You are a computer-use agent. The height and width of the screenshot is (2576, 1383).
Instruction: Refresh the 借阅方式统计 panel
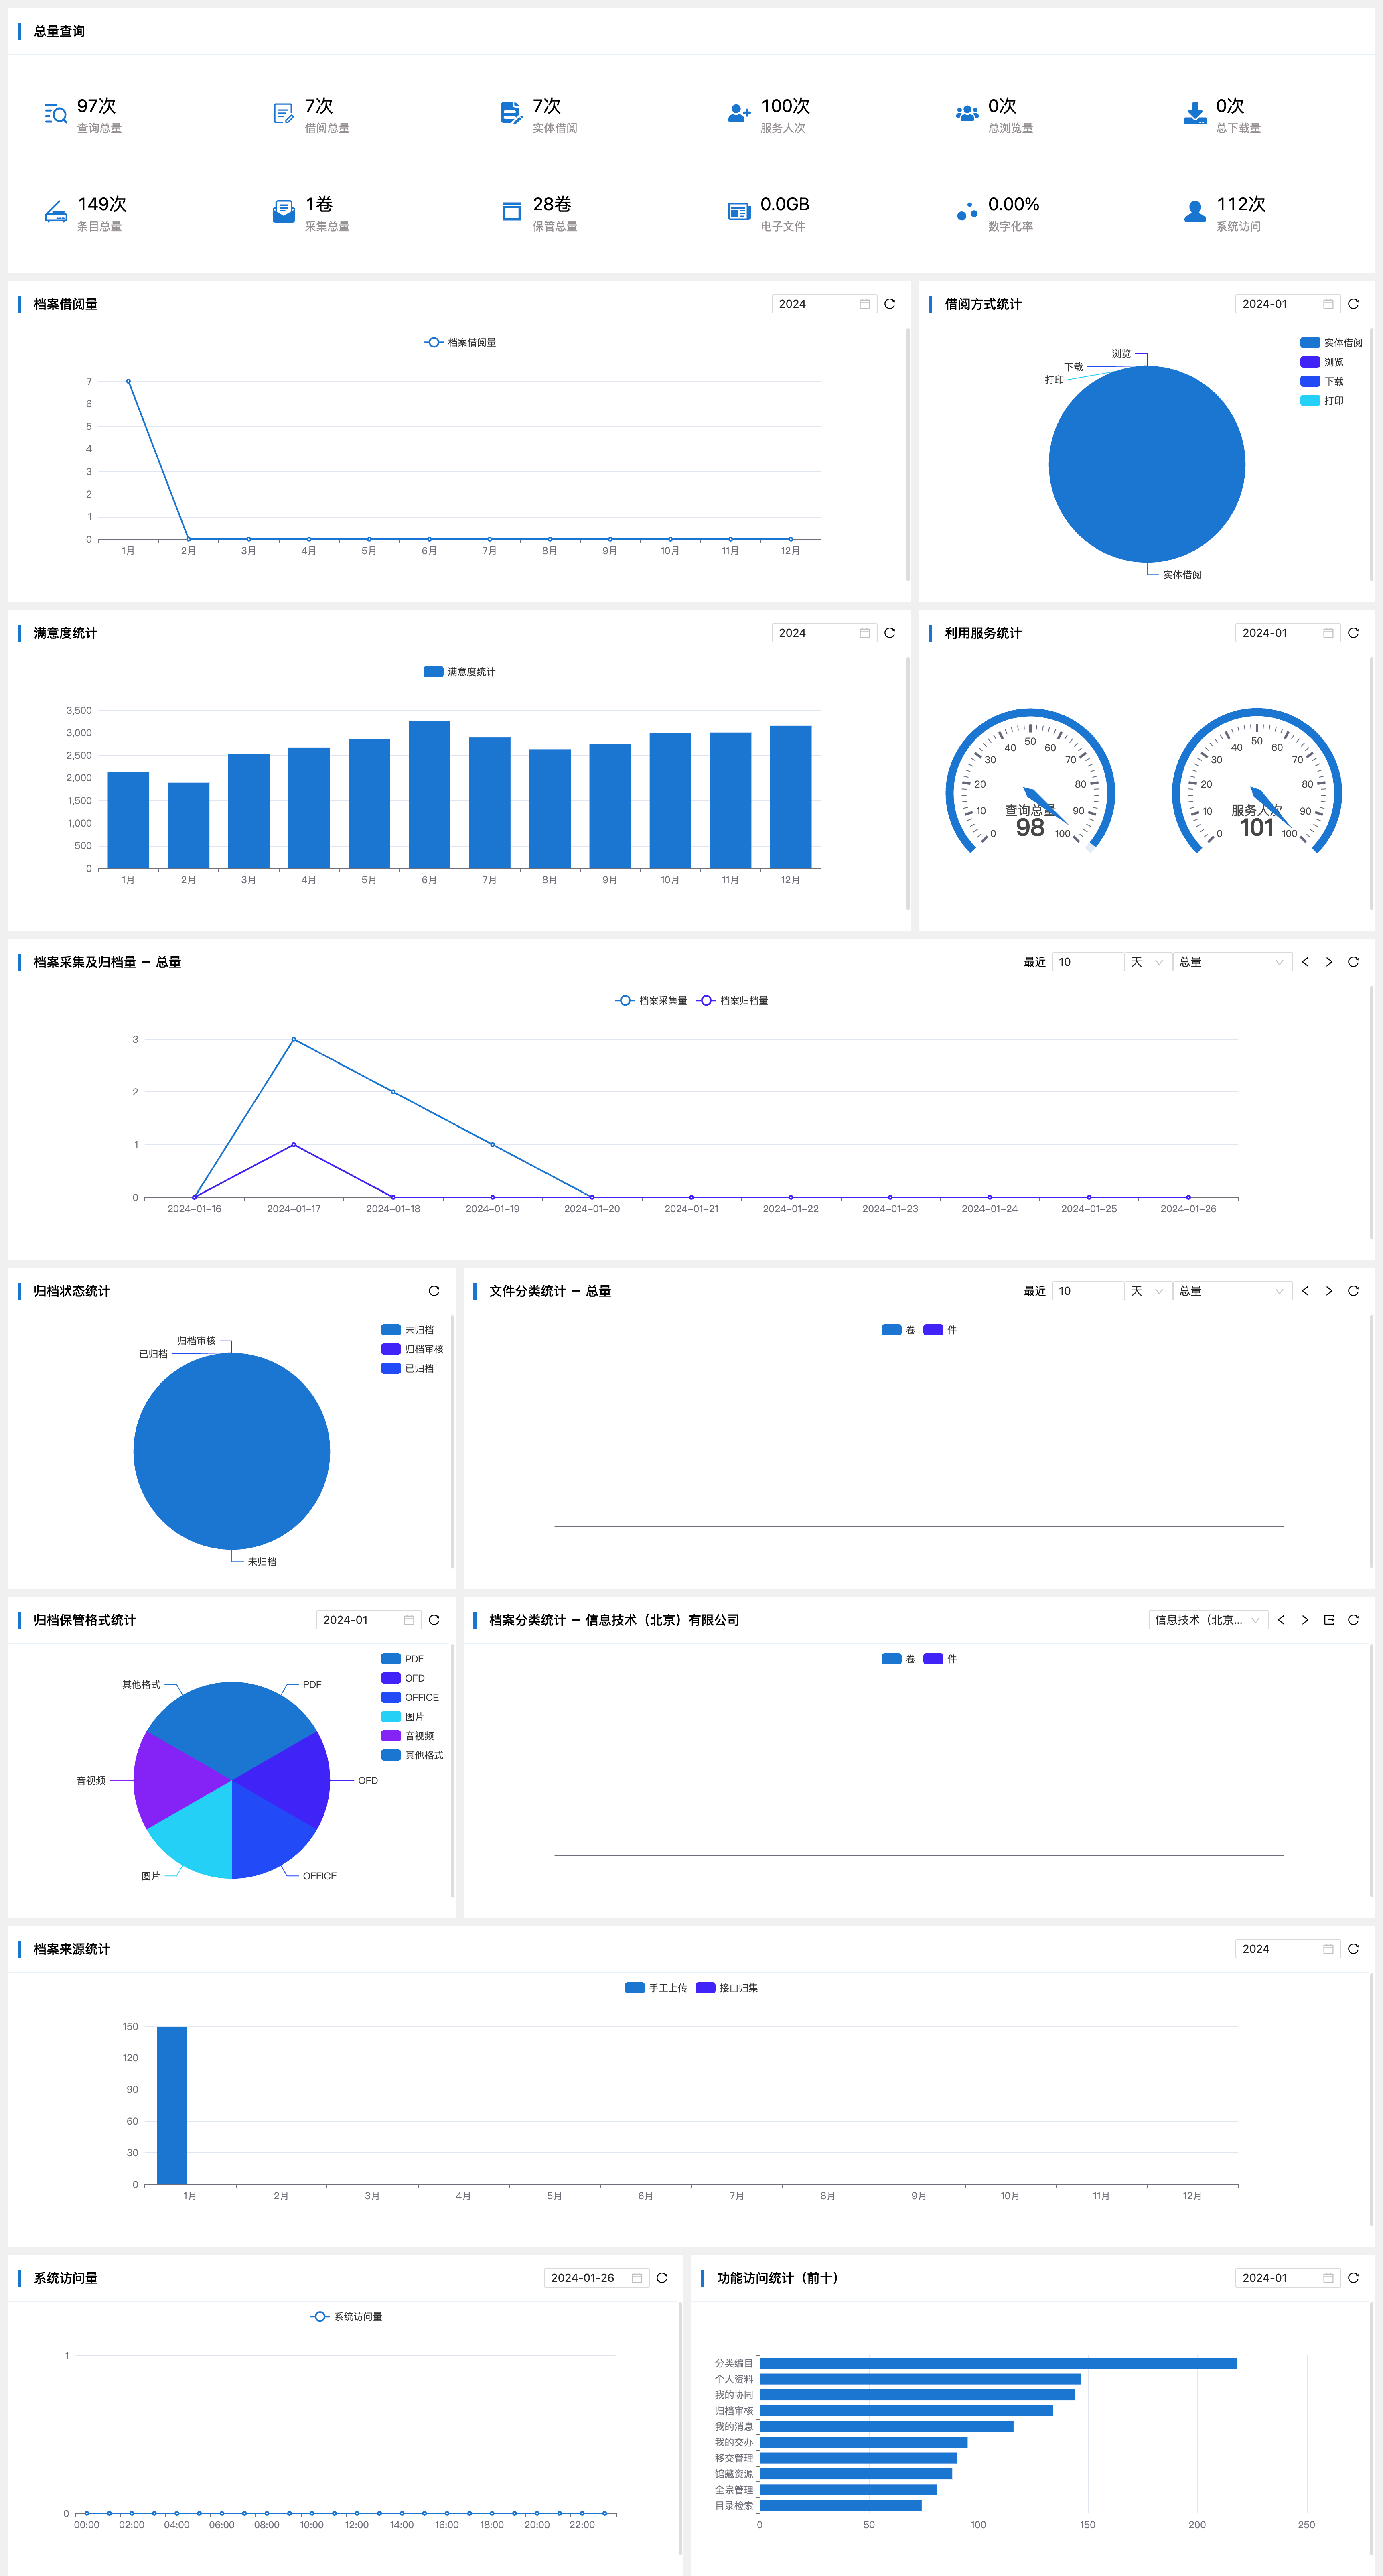(1353, 304)
